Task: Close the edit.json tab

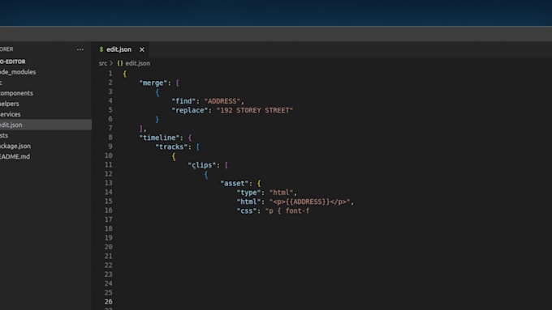Action: (142, 49)
